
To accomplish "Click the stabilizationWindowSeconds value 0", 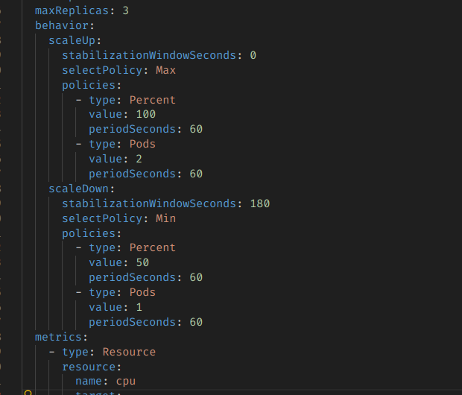I will pos(253,55).
